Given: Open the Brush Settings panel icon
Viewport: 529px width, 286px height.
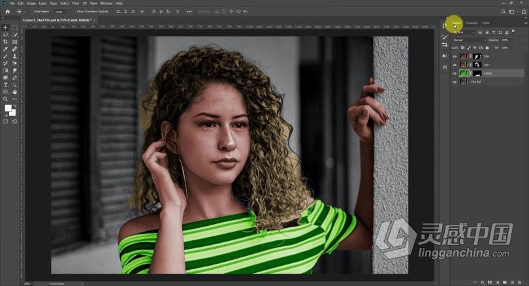Looking at the screenshot, I should pos(445,37).
